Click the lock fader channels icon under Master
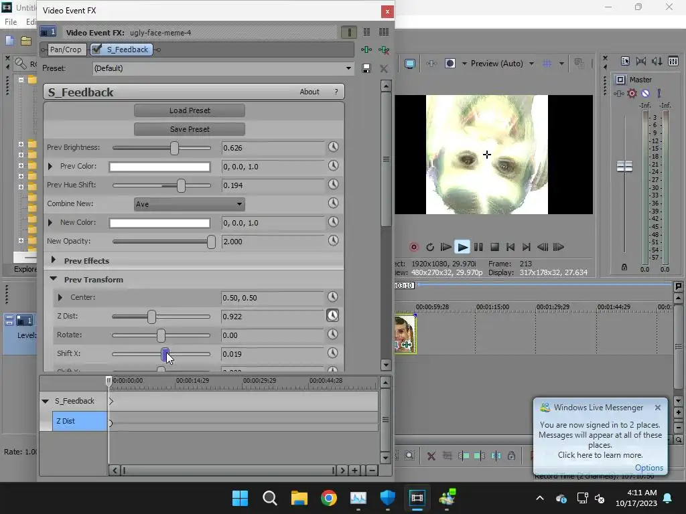The image size is (686, 514). [x=624, y=267]
